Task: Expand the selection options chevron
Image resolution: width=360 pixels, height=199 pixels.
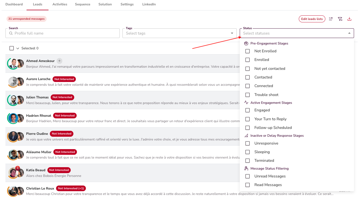Action: tap(18, 49)
